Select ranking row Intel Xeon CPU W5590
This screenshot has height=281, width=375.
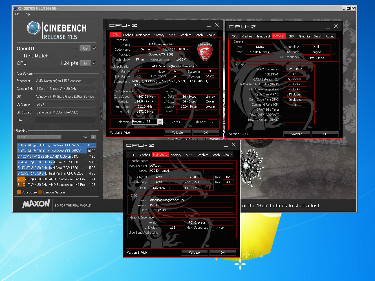pos(56,145)
